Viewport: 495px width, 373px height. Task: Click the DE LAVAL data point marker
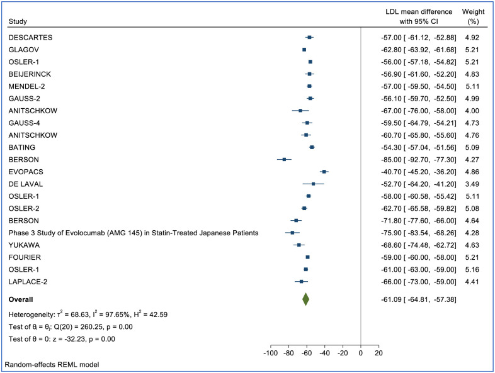pos(313,184)
